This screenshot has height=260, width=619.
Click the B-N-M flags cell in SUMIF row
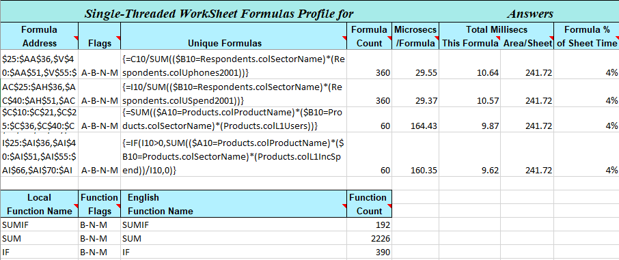(x=100, y=225)
